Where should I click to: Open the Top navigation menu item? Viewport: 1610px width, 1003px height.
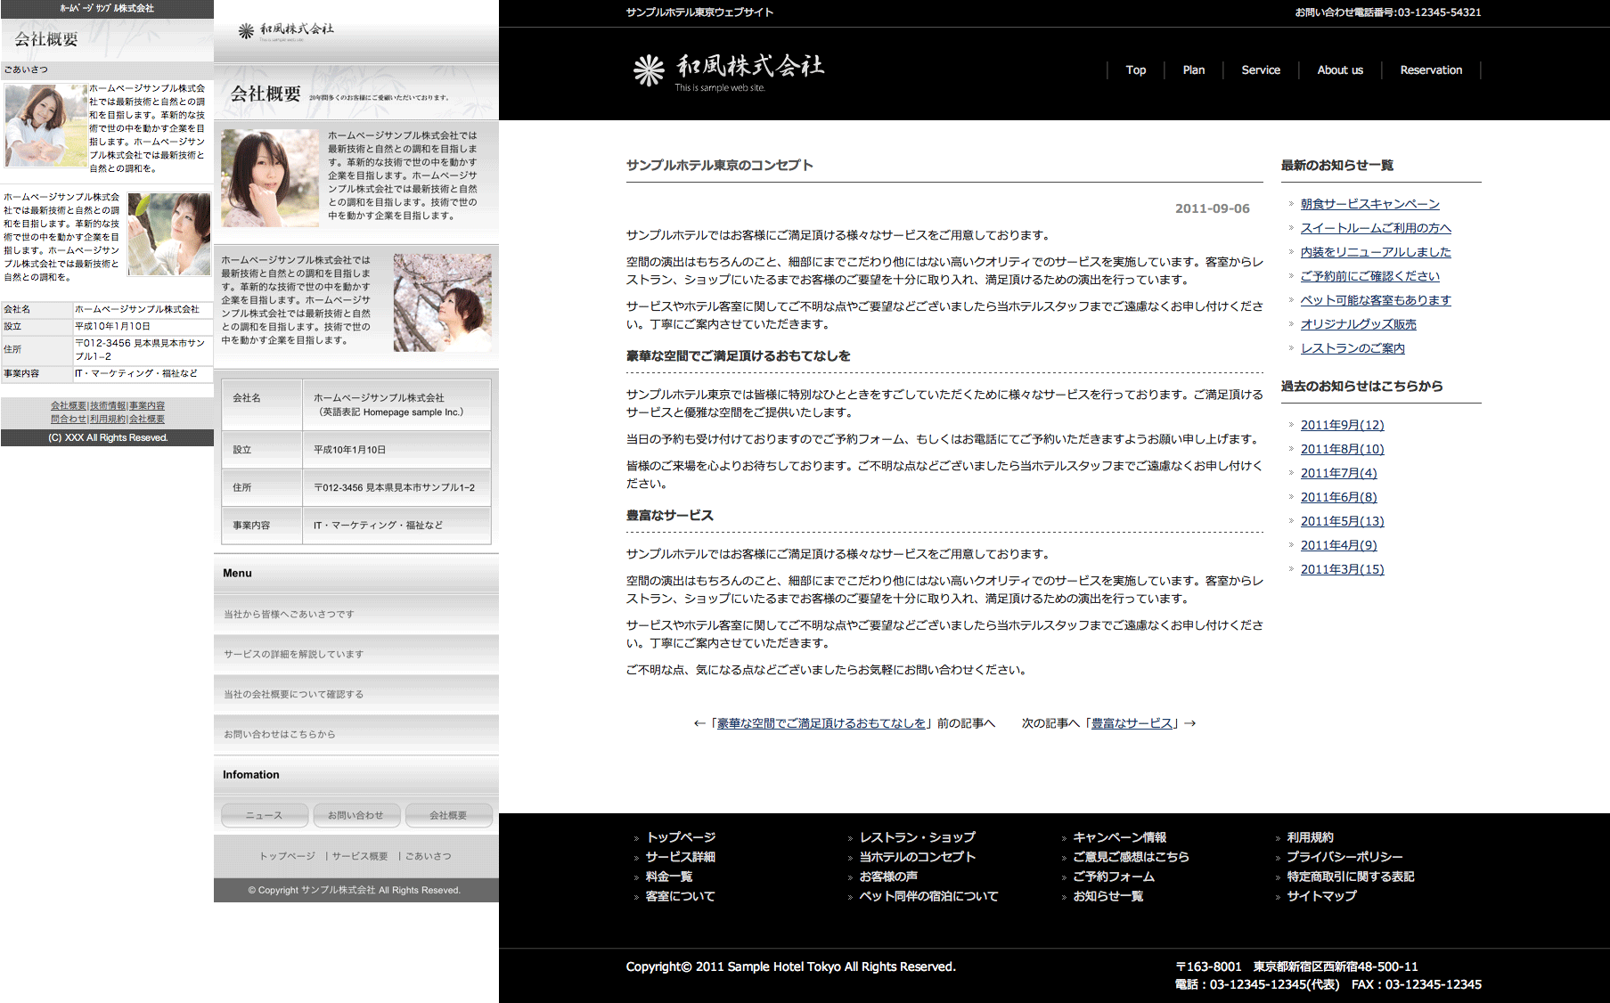pos(1135,70)
